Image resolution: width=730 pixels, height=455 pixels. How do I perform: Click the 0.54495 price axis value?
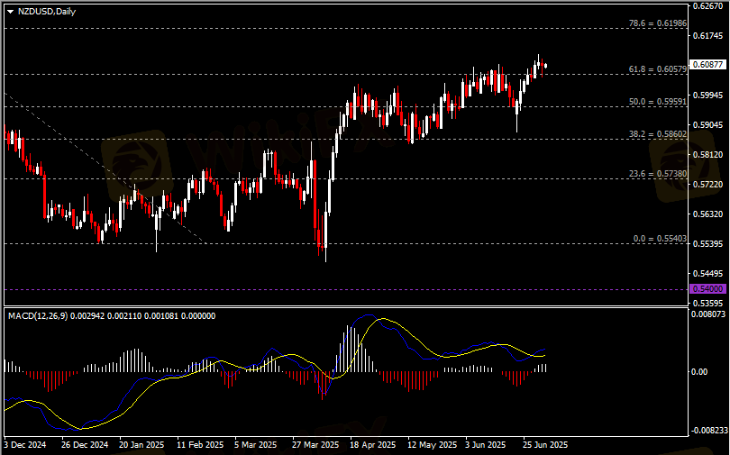707,274
